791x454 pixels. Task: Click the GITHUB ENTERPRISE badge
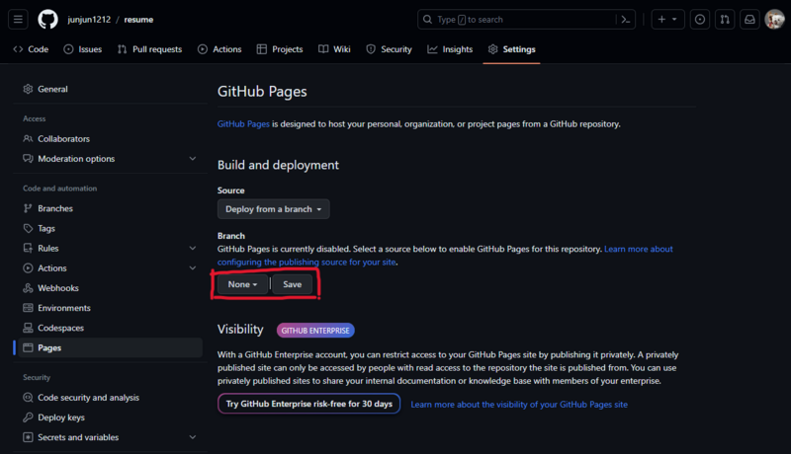315,331
